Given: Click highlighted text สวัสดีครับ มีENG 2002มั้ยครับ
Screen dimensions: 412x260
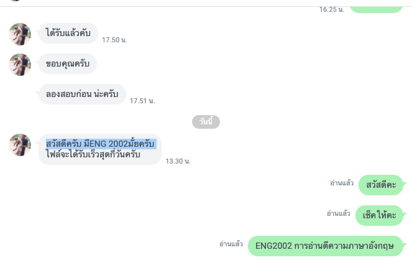Looking at the screenshot, I should [101, 144].
